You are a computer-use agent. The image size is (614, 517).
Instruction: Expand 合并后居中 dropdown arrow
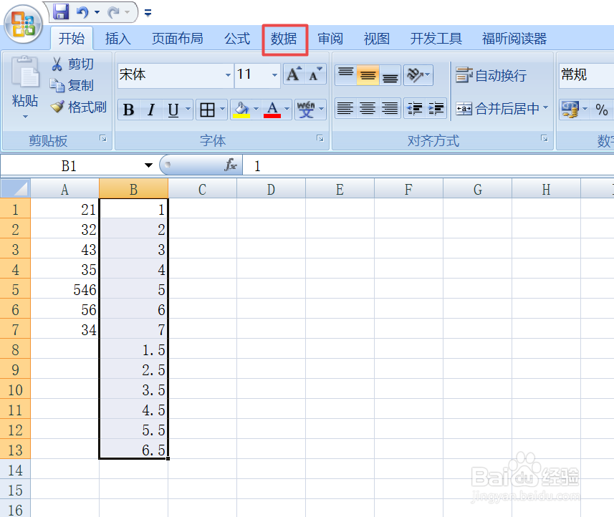click(545, 107)
